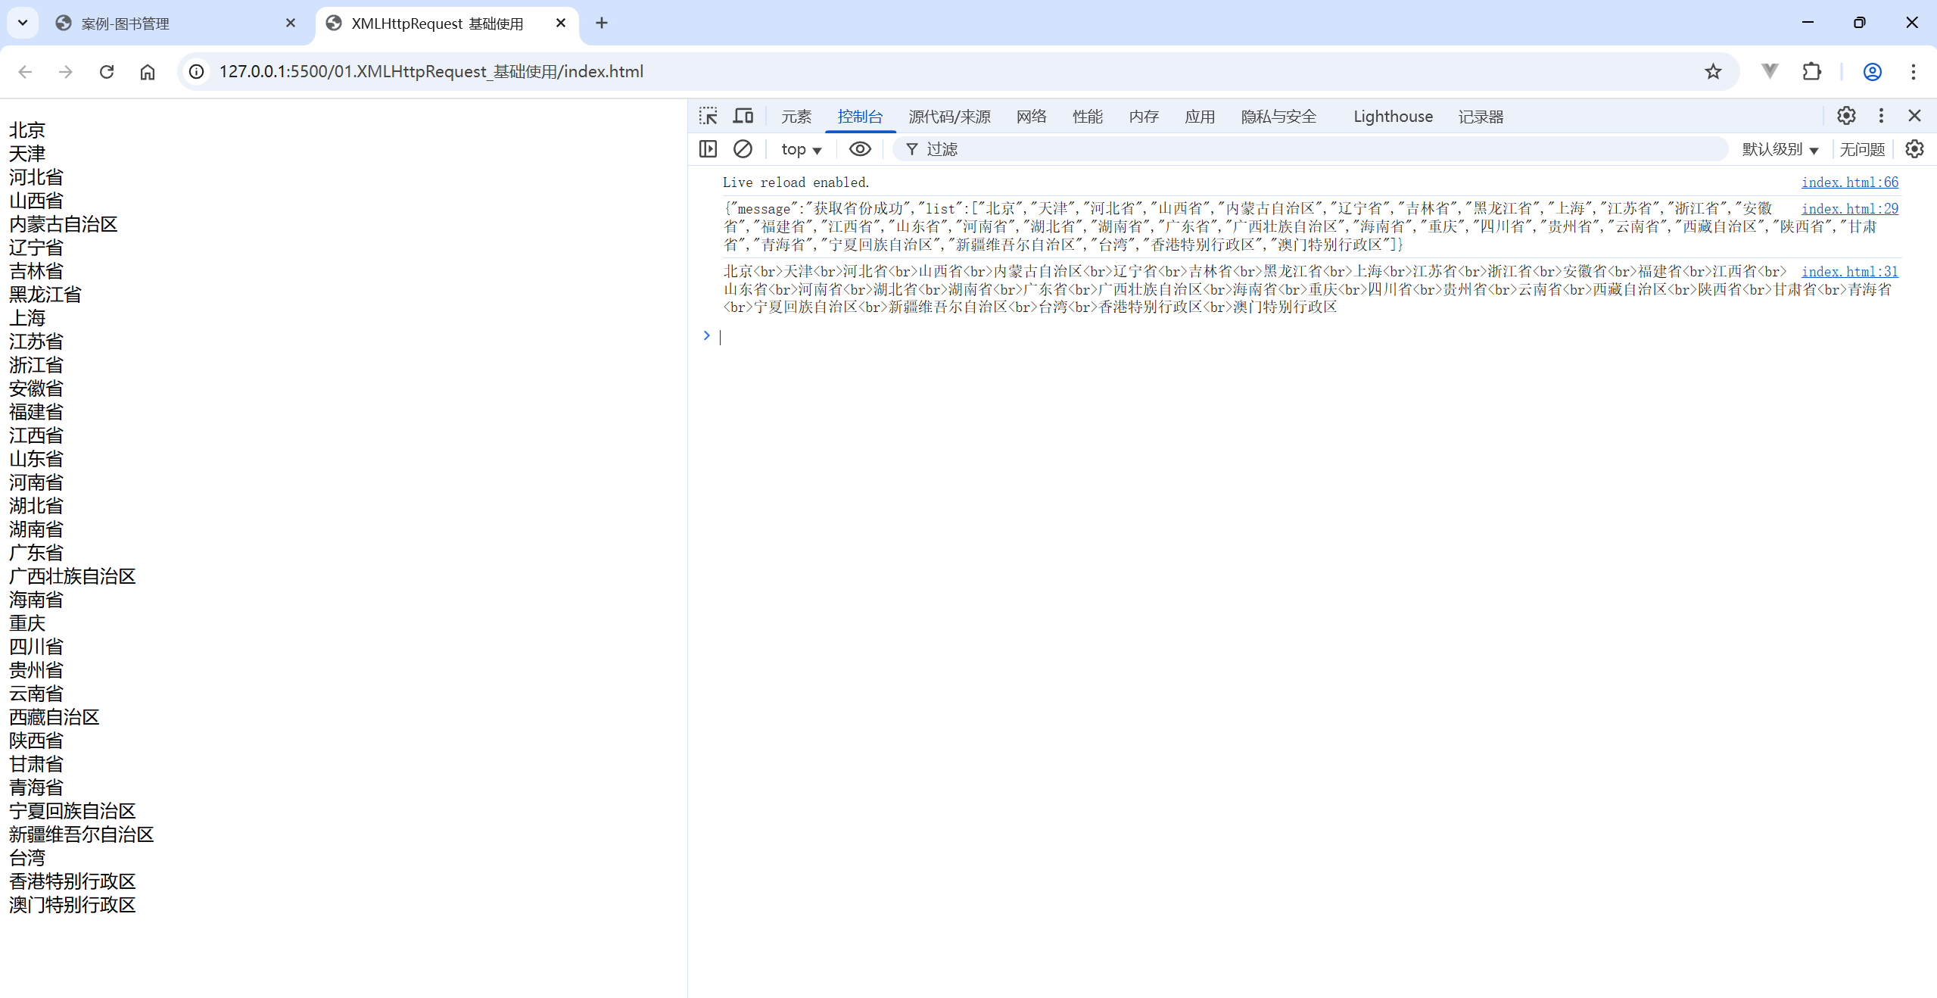The image size is (1937, 998).
Task: Open source link index.html:29
Action: (1849, 208)
